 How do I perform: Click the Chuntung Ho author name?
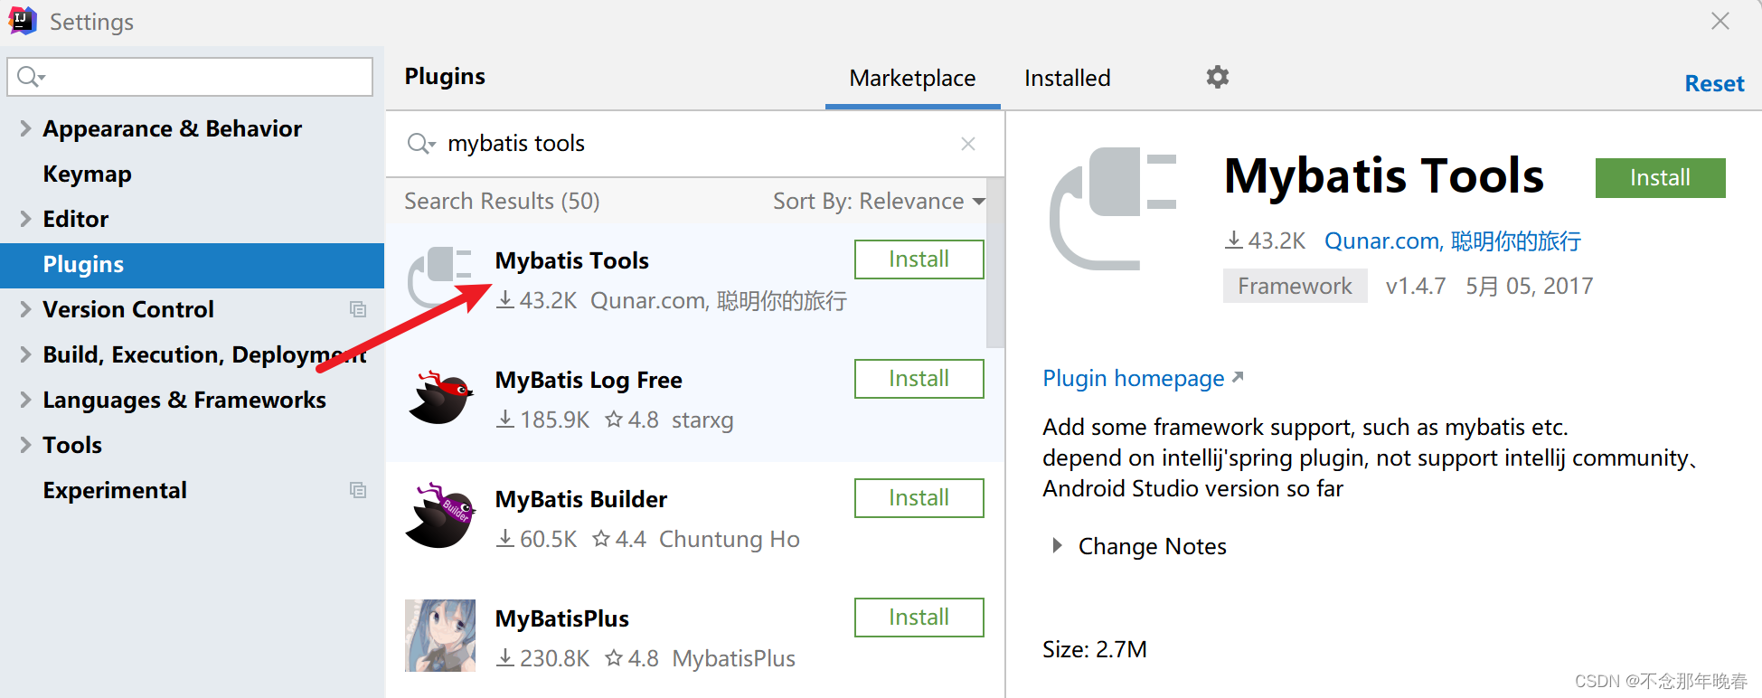729,539
